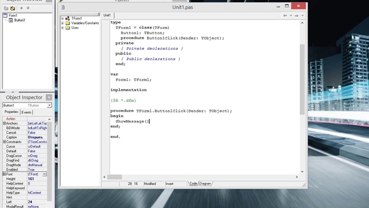This screenshot has width=369, height=208.
Task: Click the {$R *.dfm} directive line
Action: click(x=123, y=101)
